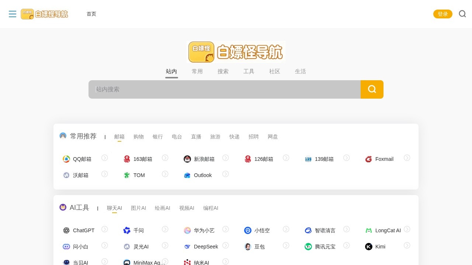The width and height of the screenshot is (472, 265).
Task: Click the 华为小艺 icon
Action: pos(187,230)
